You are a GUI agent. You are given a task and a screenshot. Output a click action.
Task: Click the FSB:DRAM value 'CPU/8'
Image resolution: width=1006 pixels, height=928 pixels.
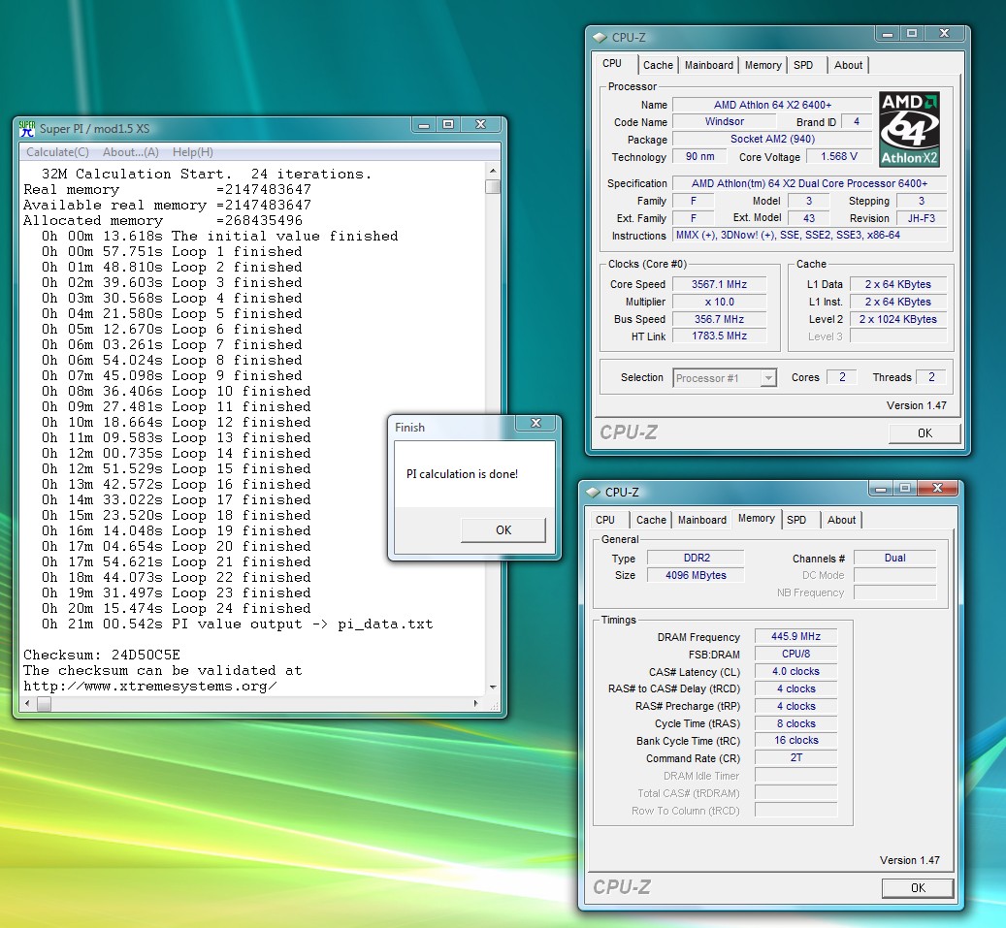coord(796,654)
